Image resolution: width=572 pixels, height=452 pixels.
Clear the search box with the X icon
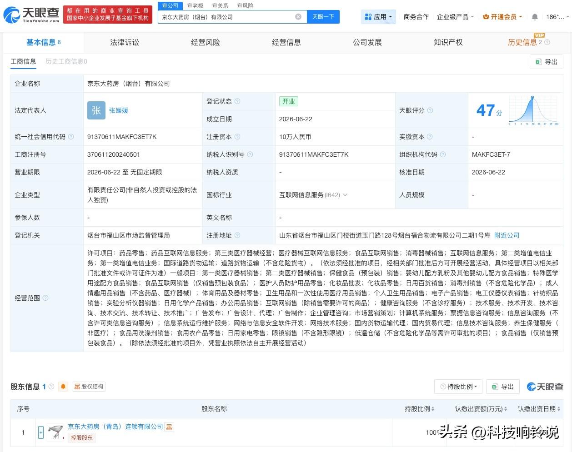tap(298, 17)
